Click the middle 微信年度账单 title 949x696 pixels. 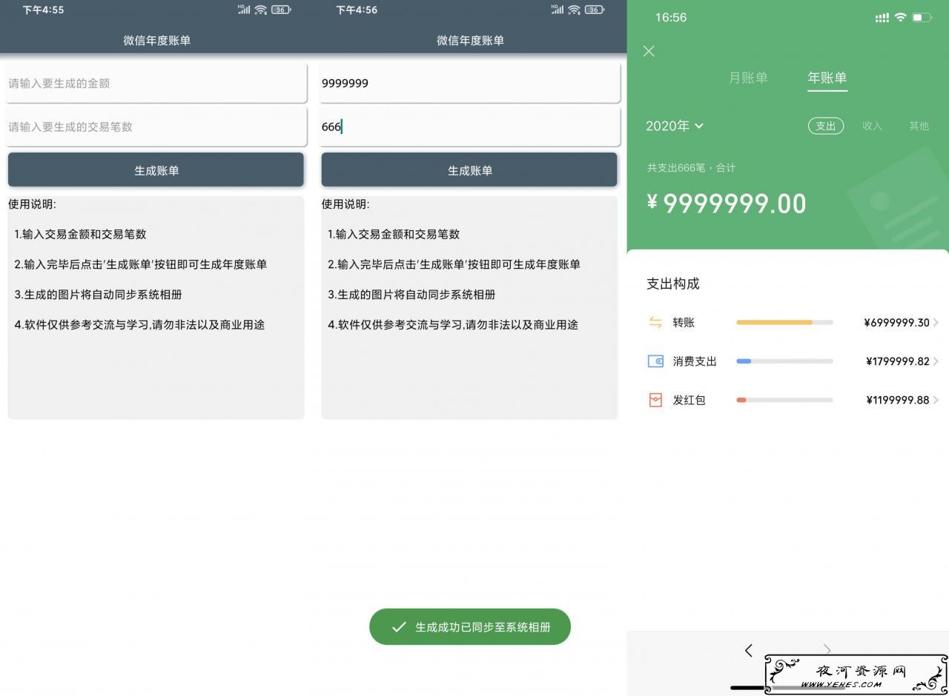(470, 41)
